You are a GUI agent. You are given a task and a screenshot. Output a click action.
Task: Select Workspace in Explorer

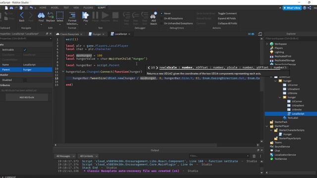280,44
